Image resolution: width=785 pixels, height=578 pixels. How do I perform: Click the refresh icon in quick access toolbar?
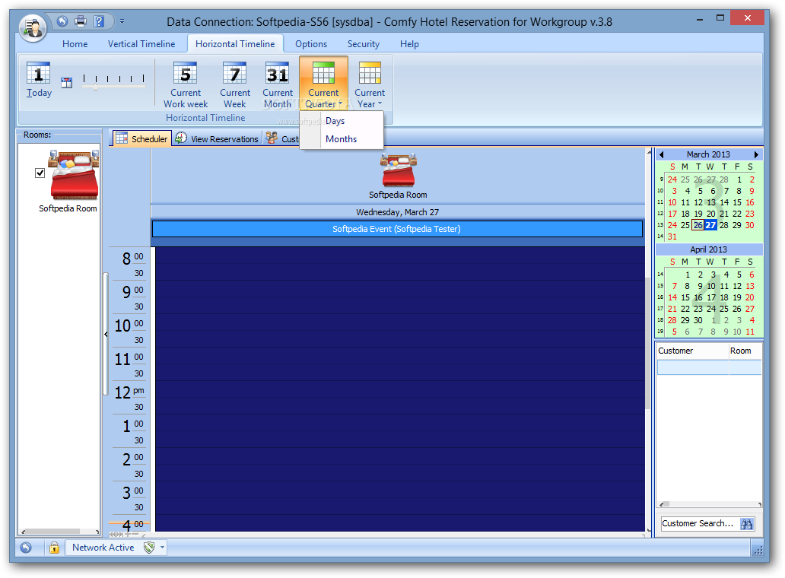62,21
